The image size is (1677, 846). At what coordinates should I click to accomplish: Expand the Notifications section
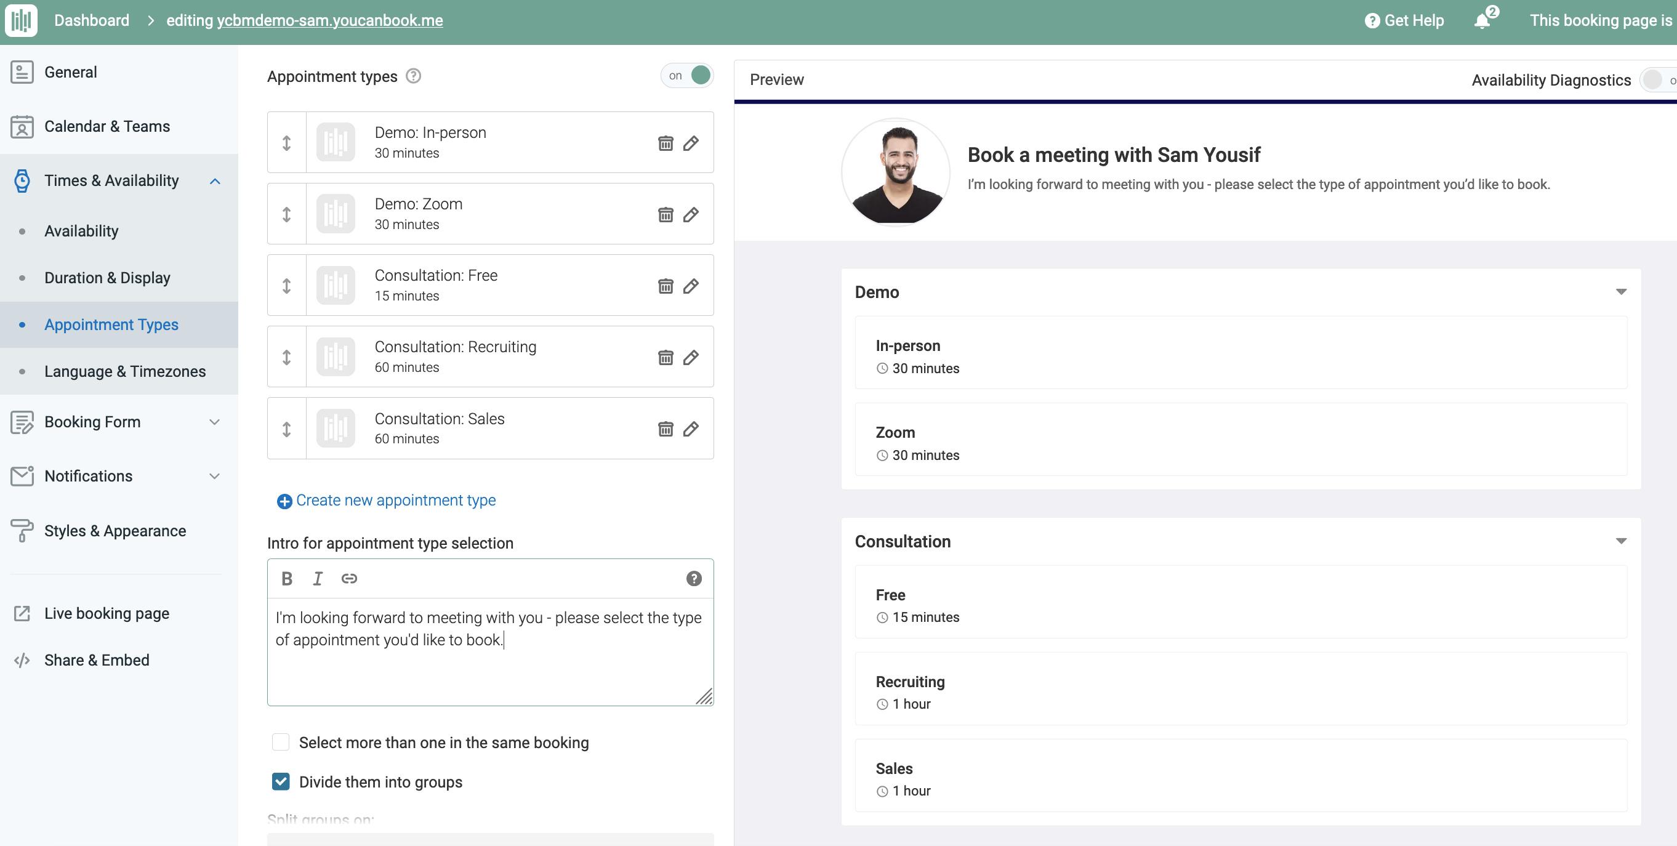click(x=215, y=476)
